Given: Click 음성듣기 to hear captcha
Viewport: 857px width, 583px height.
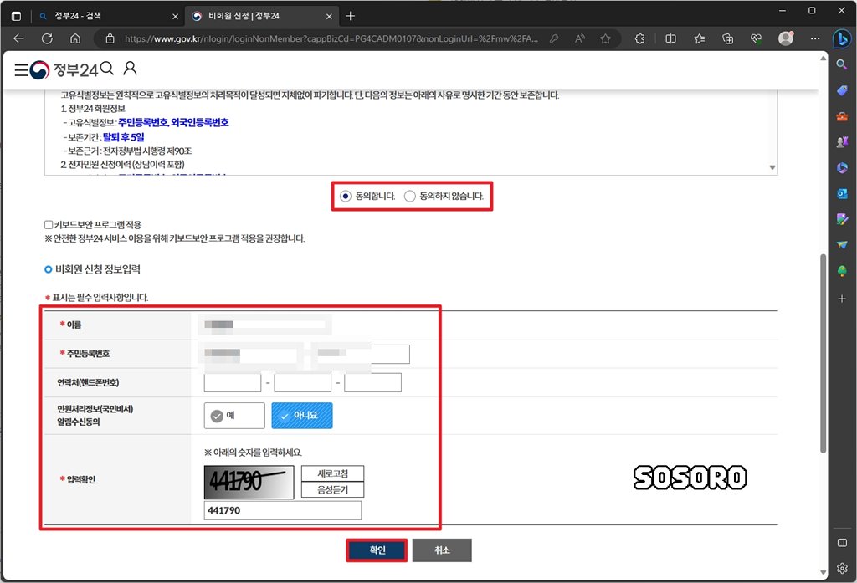Looking at the screenshot, I should click(332, 490).
